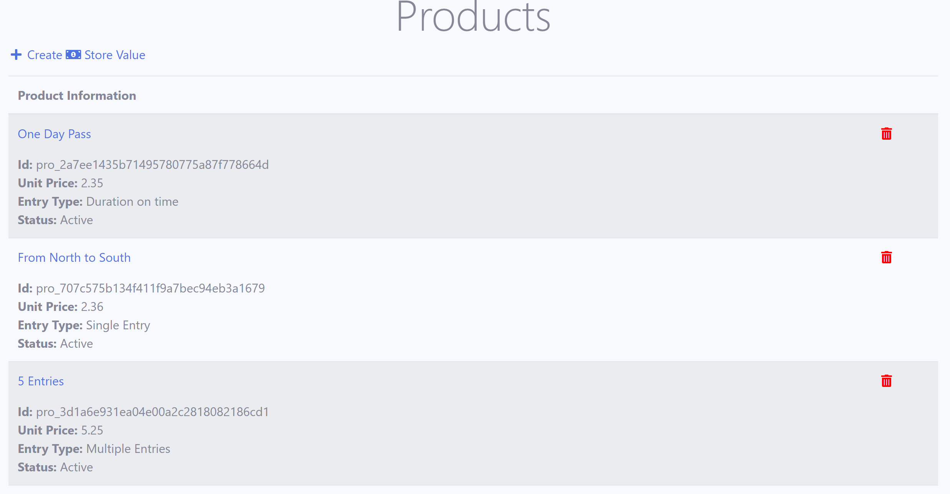Screen dimensions: 950x494
Task: Click the 2.36 unit price
Action: pos(92,307)
